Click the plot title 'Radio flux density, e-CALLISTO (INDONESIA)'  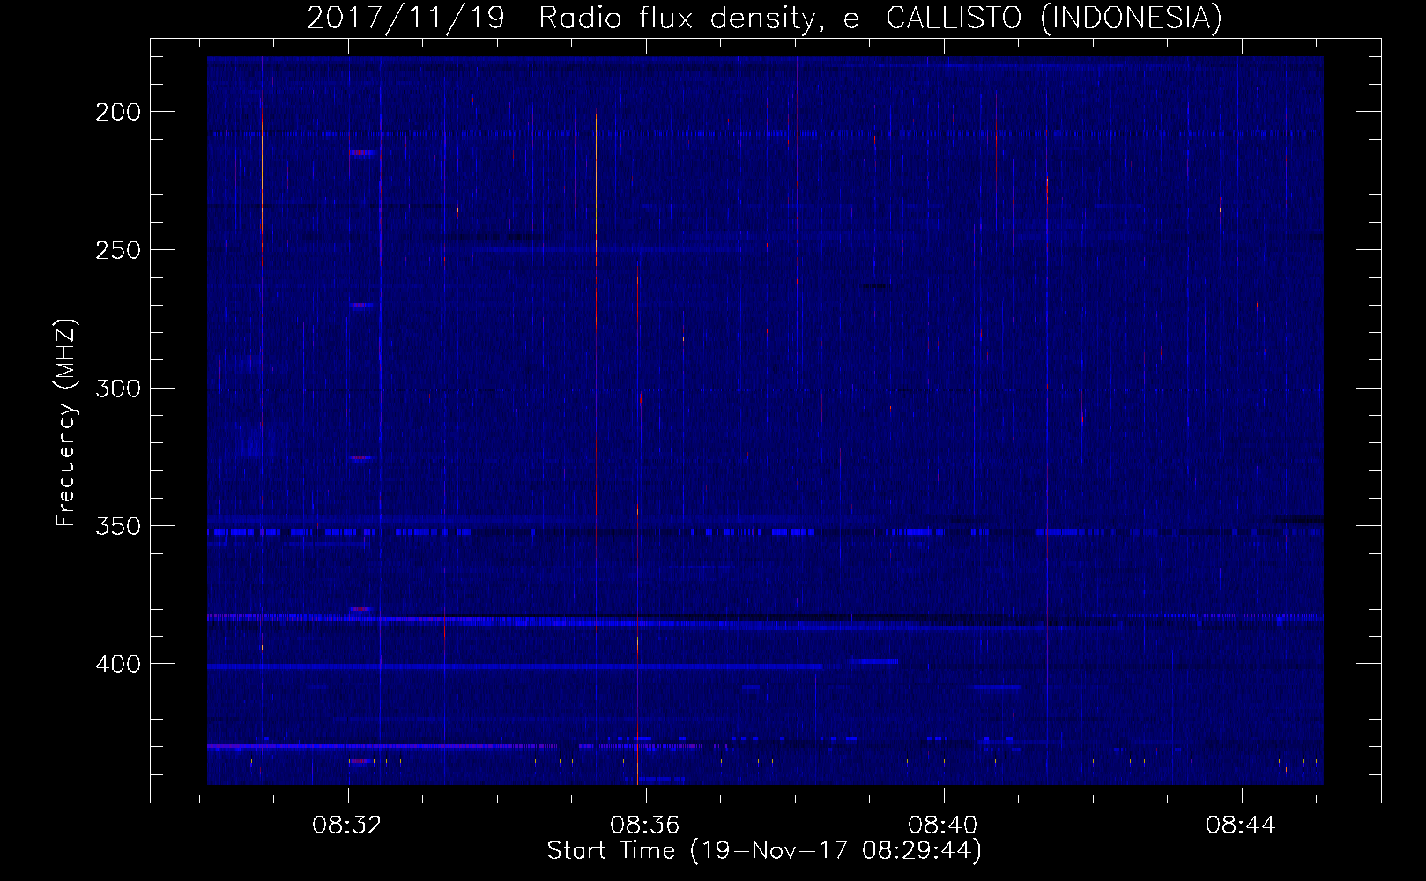[x=880, y=18]
